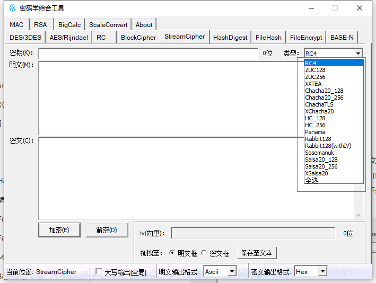The image size is (376, 283).
Task: Select the 密文框 radio button
Action: [204, 253]
